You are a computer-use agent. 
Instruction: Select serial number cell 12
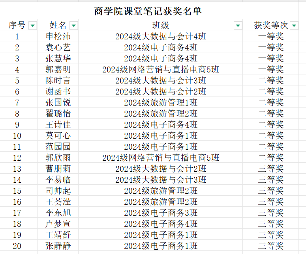coord(17,158)
